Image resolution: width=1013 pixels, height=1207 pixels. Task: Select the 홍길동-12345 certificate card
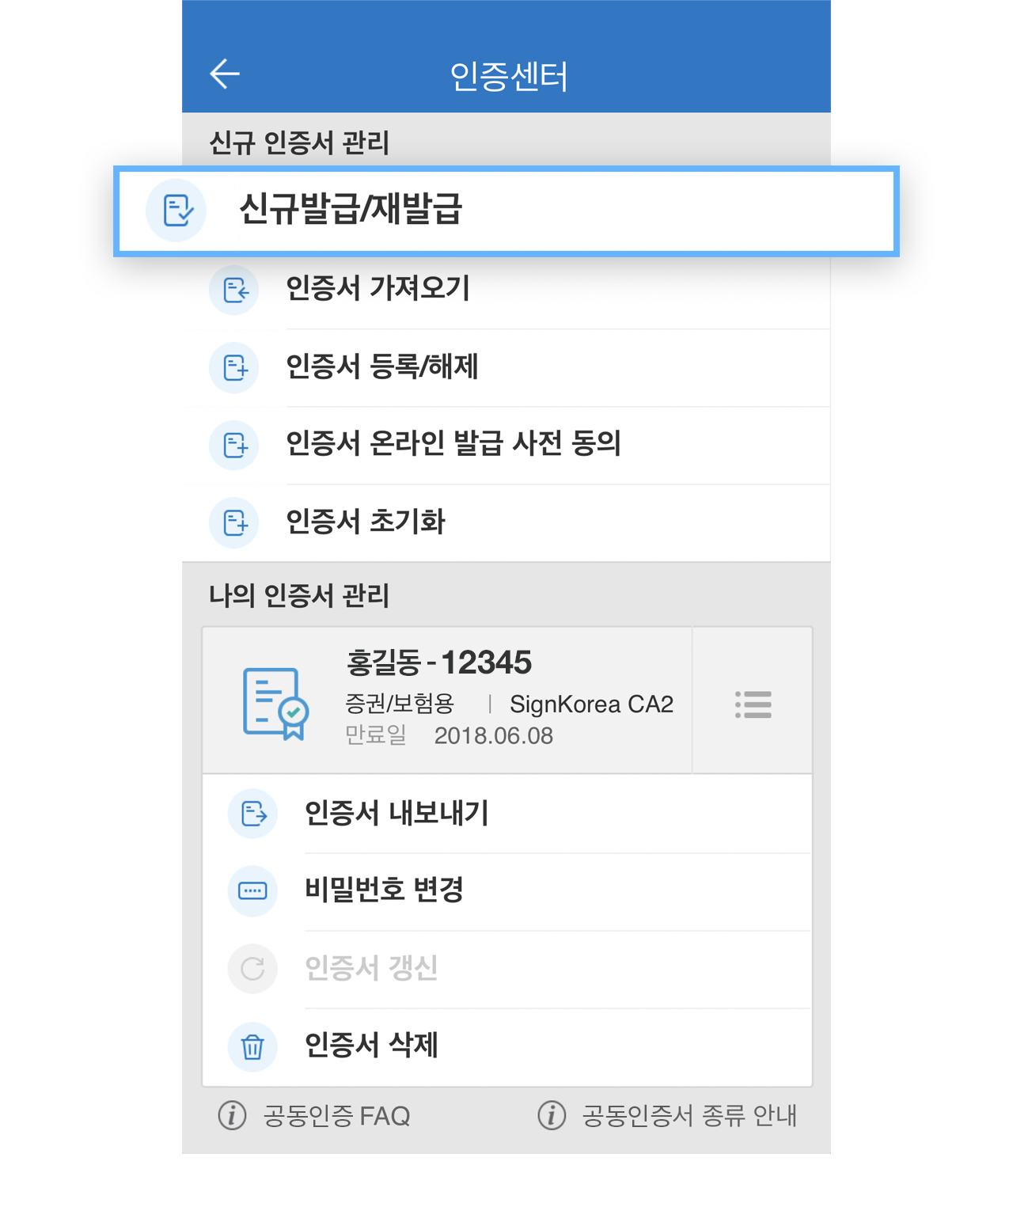coord(447,700)
